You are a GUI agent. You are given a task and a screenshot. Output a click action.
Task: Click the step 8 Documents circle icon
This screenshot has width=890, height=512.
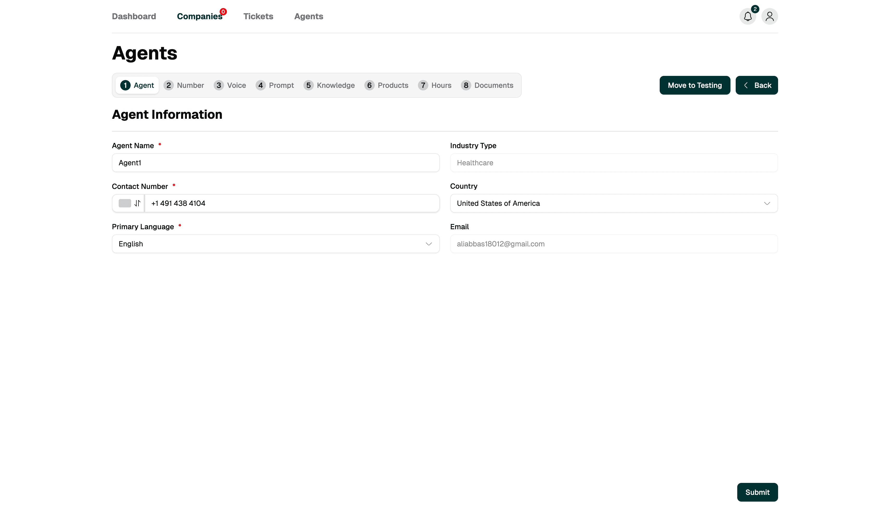pyautogui.click(x=466, y=85)
